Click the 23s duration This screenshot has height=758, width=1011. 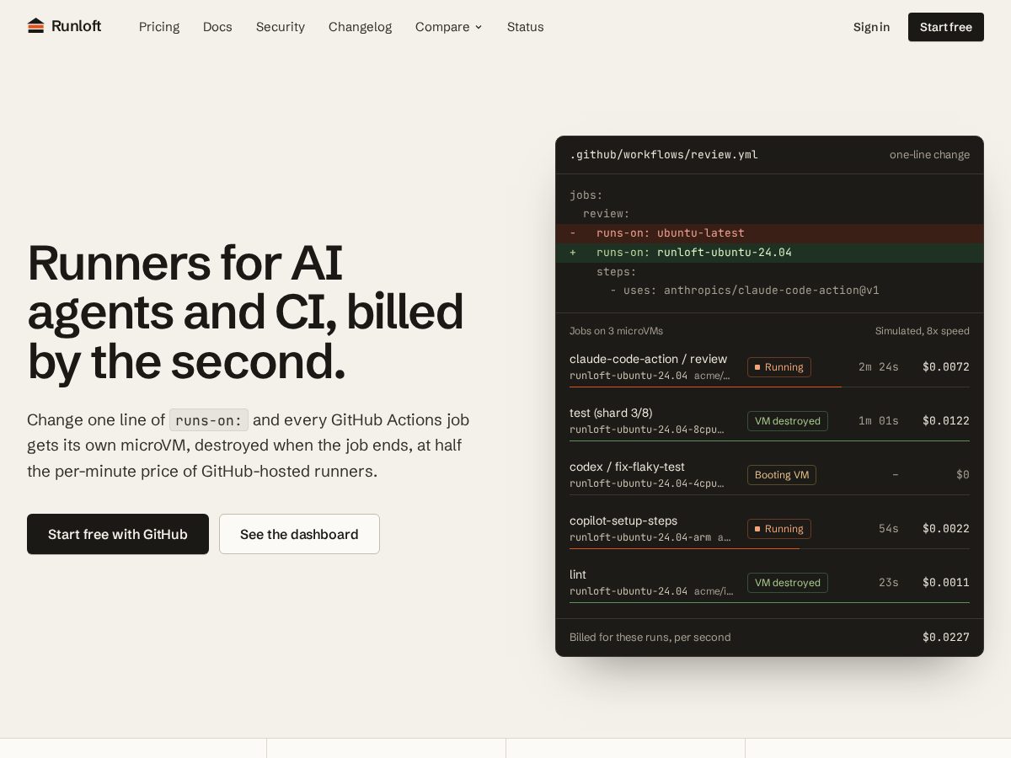coord(889,583)
